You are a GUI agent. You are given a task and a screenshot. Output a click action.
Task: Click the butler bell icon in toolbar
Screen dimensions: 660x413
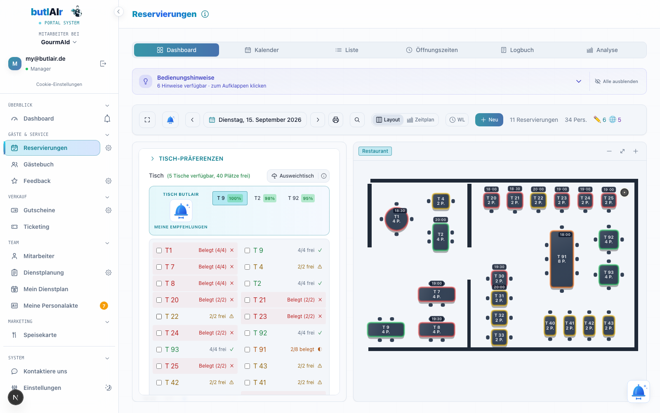pyautogui.click(x=170, y=120)
